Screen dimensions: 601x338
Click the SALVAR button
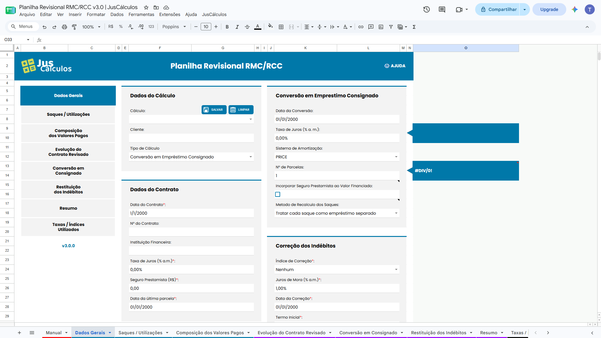point(214,110)
